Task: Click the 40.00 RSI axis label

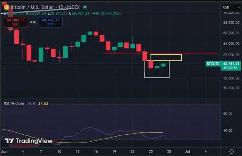Action: (x=228, y=130)
